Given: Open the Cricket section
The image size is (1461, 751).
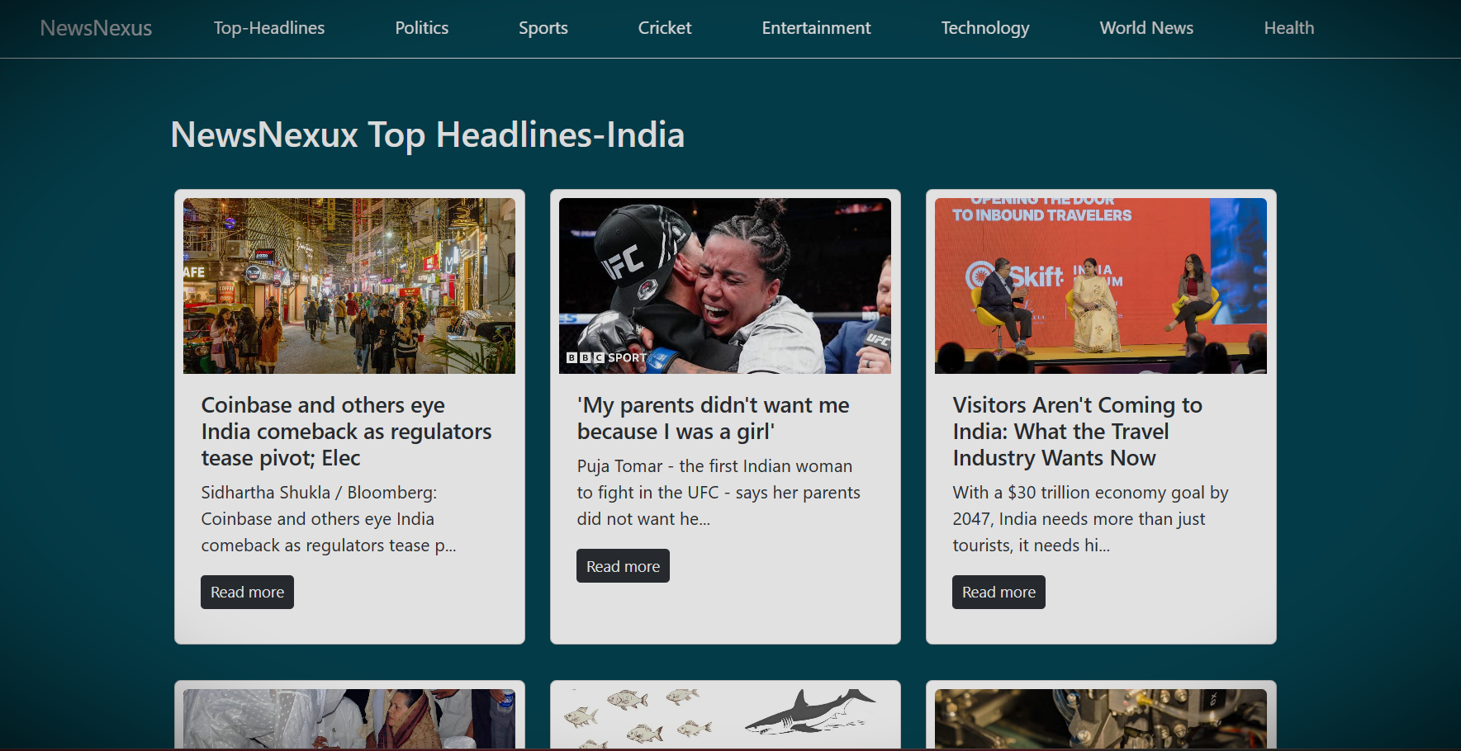Looking at the screenshot, I should coord(665,28).
